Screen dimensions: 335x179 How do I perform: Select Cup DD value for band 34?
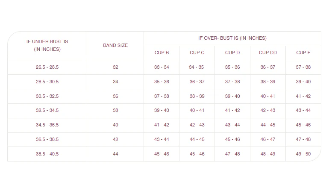click(268, 82)
